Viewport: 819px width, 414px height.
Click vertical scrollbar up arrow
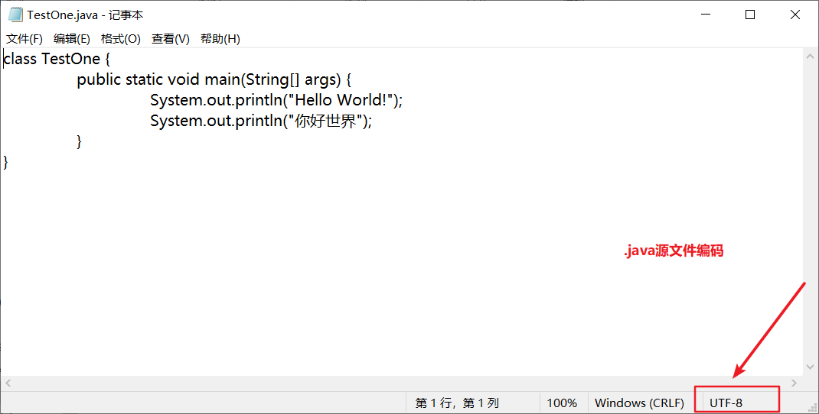pyautogui.click(x=810, y=56)
